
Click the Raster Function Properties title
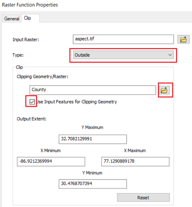coord(30,5)
